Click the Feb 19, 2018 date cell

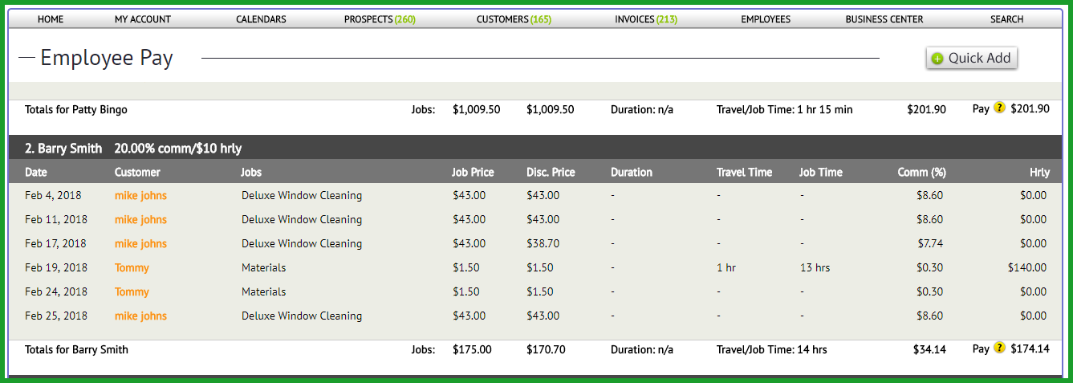[x=56, y=267]
